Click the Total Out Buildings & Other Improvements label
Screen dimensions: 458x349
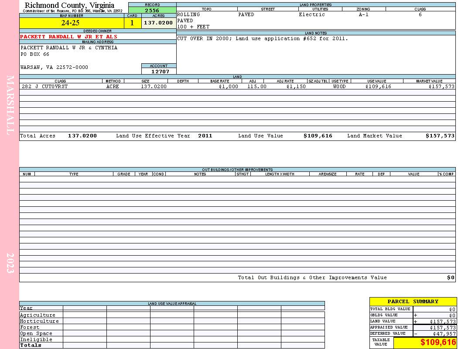pyautogui.click(x=312, y=278)
